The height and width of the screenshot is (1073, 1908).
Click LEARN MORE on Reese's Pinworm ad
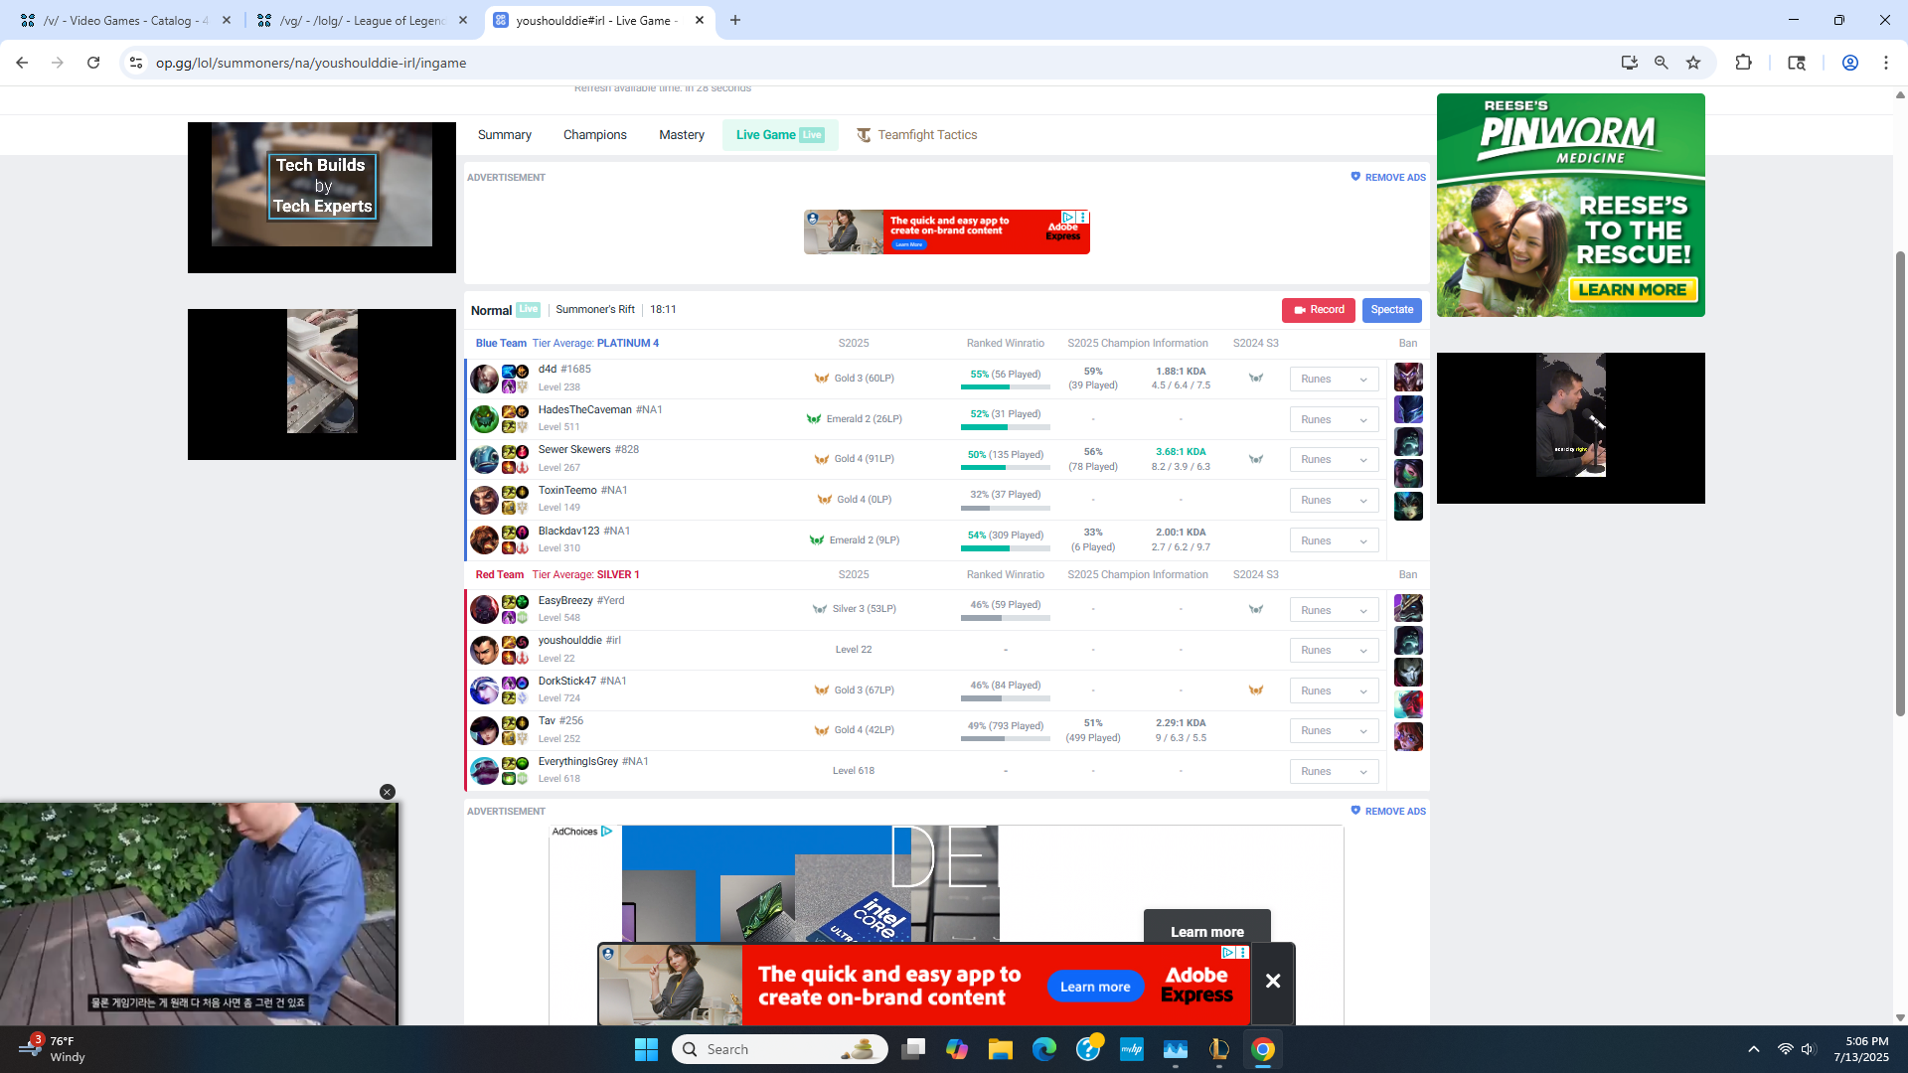click(x=1633, y=290)
